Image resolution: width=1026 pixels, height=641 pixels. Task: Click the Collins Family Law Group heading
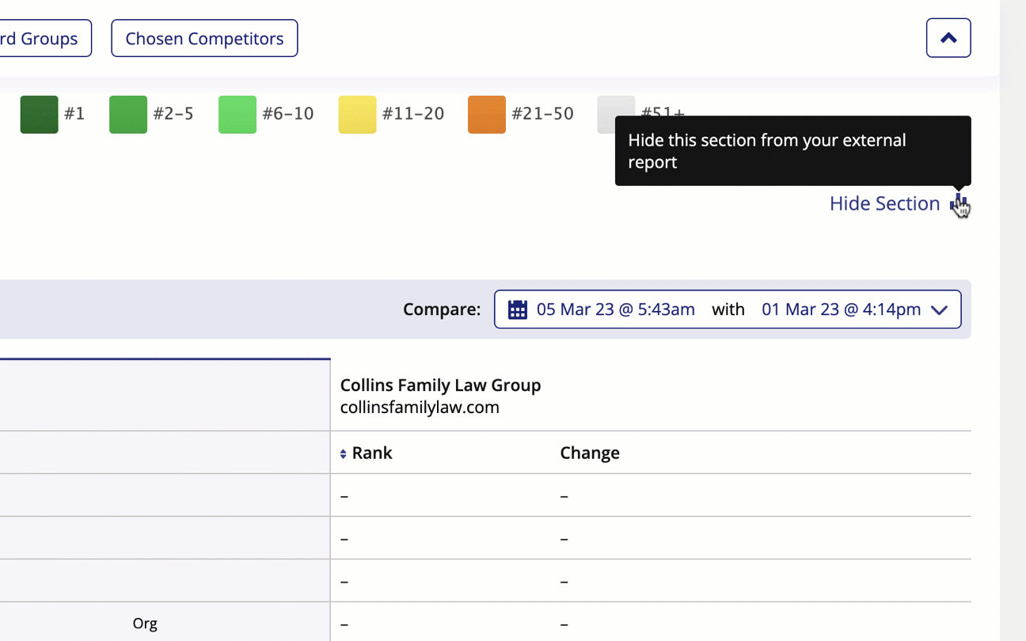click(x=440, y=385)
